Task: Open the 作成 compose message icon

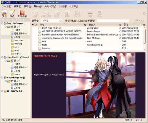Action: 12,13
